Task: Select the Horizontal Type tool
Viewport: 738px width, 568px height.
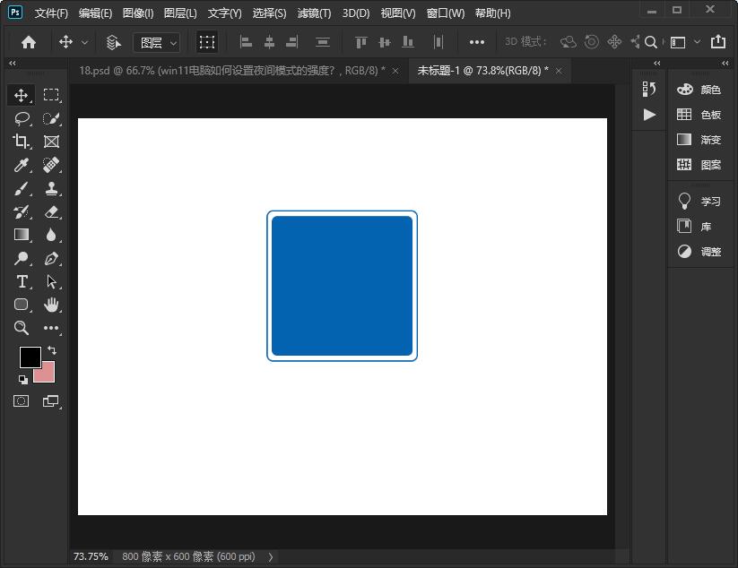Action: click(22, 281)
